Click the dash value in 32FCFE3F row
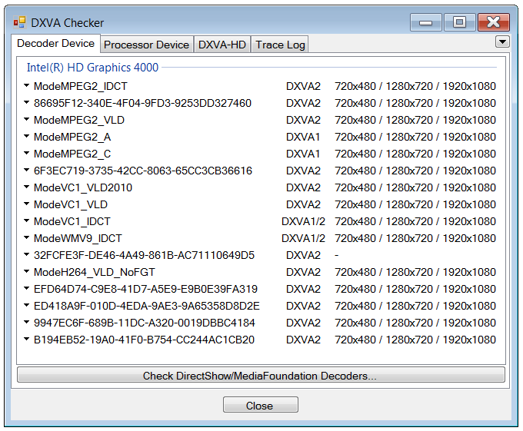523x431 pixels. click(337, 256)
